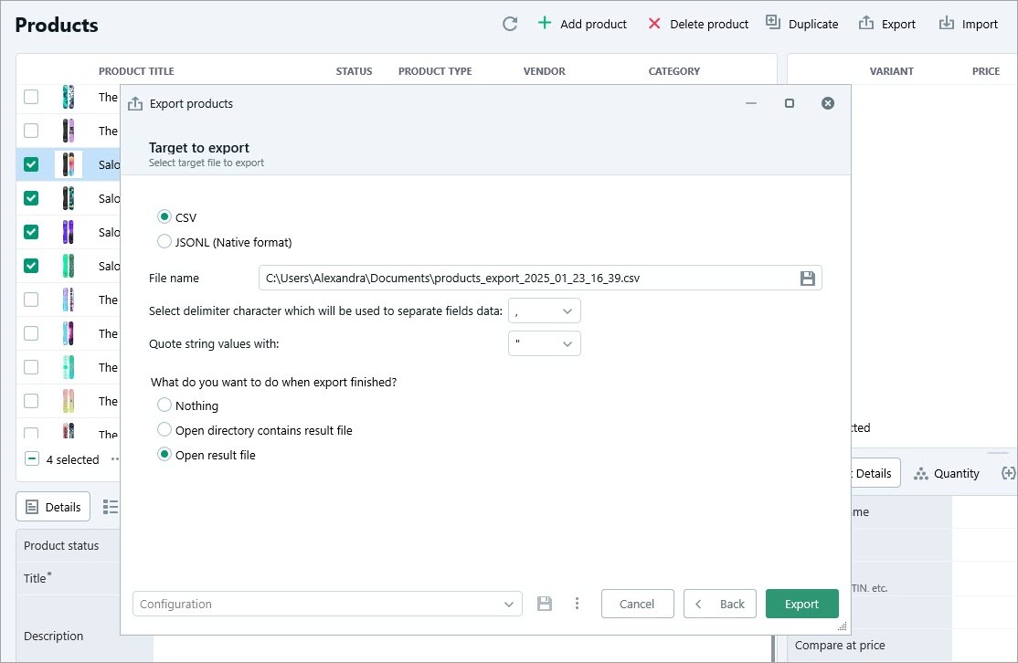Click the Product status label
Image resolution: width=1018 pixels, height=663 pixels.
coord(61,545)
